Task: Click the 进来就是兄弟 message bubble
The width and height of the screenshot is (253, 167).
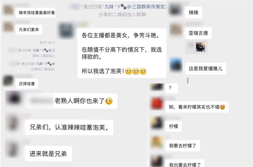Action: pyautogui.click(x=48, y=154)
